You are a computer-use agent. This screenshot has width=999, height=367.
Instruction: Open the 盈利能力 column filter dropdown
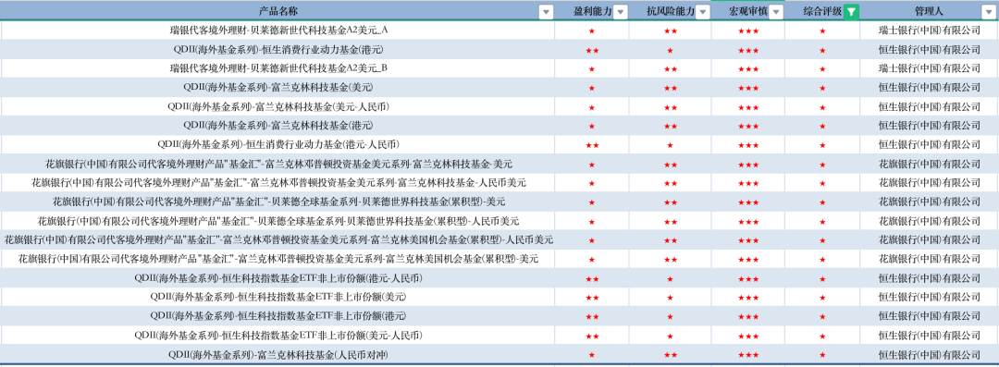point(621,11)
